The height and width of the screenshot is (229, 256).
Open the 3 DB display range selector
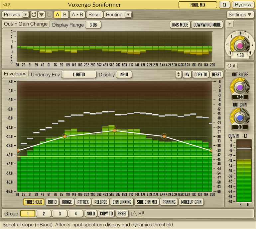click(x=93, y=25)
